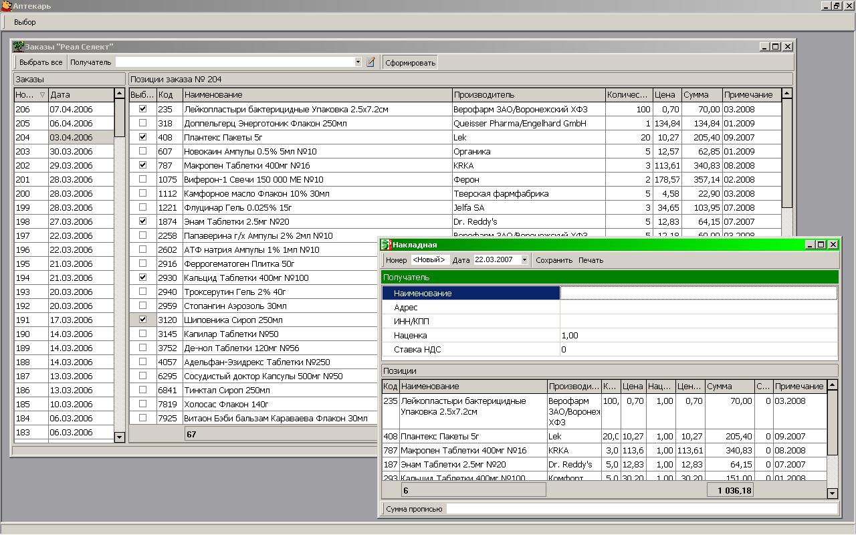
Task: Click the edit recipient notepad icon
Action: click(370, 62)
